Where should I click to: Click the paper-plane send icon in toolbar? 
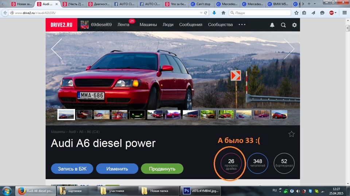pyautogui.click(x=314, y=13)
